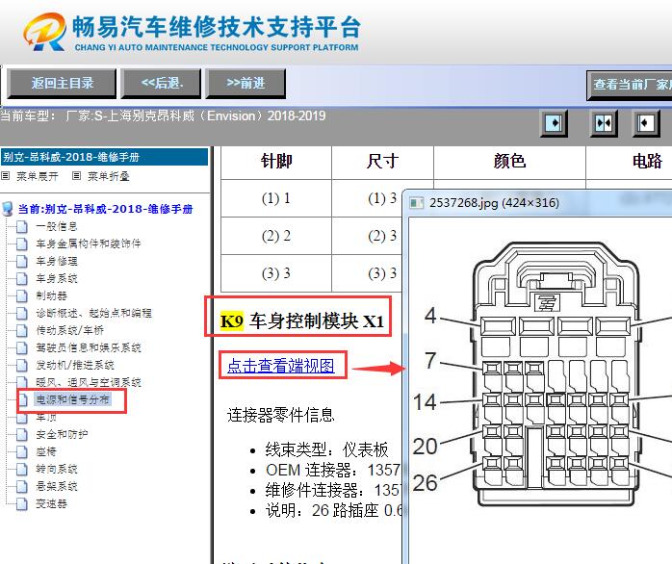Click page icon beside 车身金属构件和装饰件
672x564 pixels.
click(22, 244)
